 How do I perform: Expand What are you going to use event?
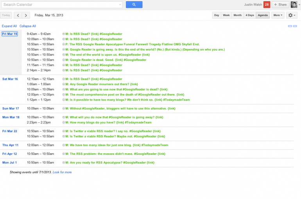pos(64,90)
